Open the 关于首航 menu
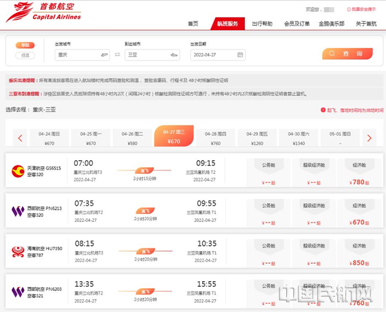386x312 pixels. pos(366,24)
